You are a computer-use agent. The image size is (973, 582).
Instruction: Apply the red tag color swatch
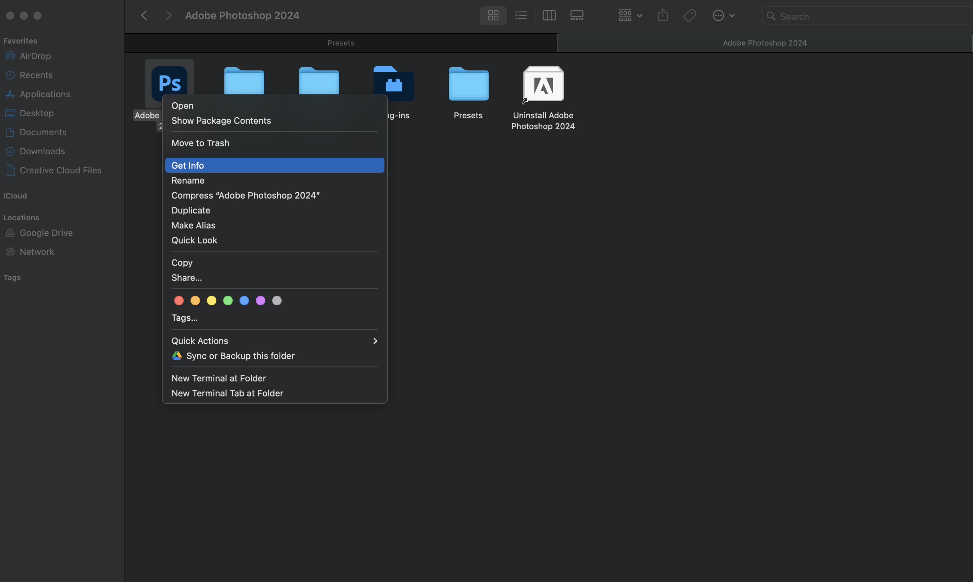(x=179, y=301)
